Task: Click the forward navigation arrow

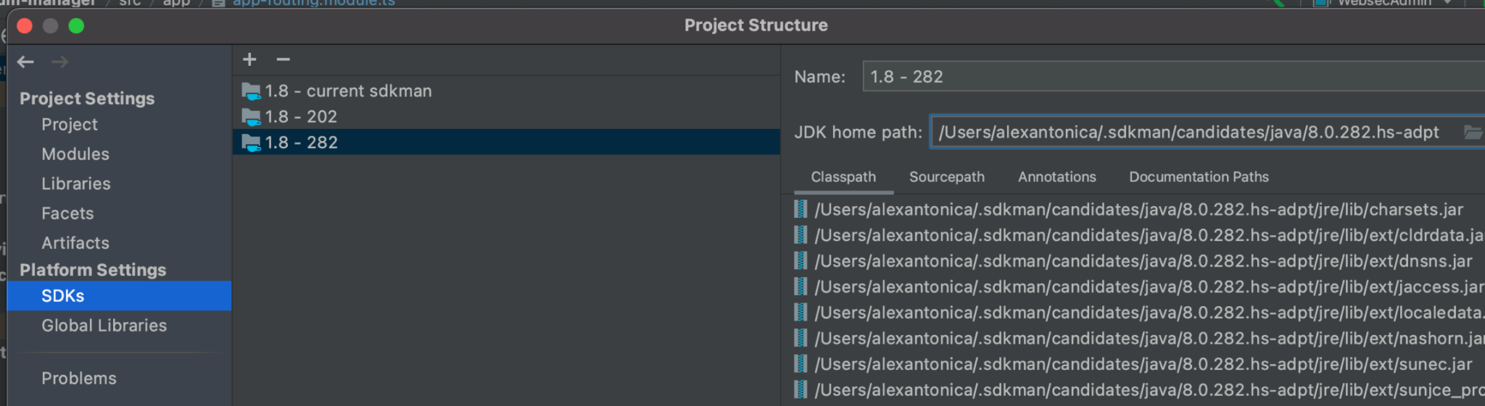Action: pos(60,62)
